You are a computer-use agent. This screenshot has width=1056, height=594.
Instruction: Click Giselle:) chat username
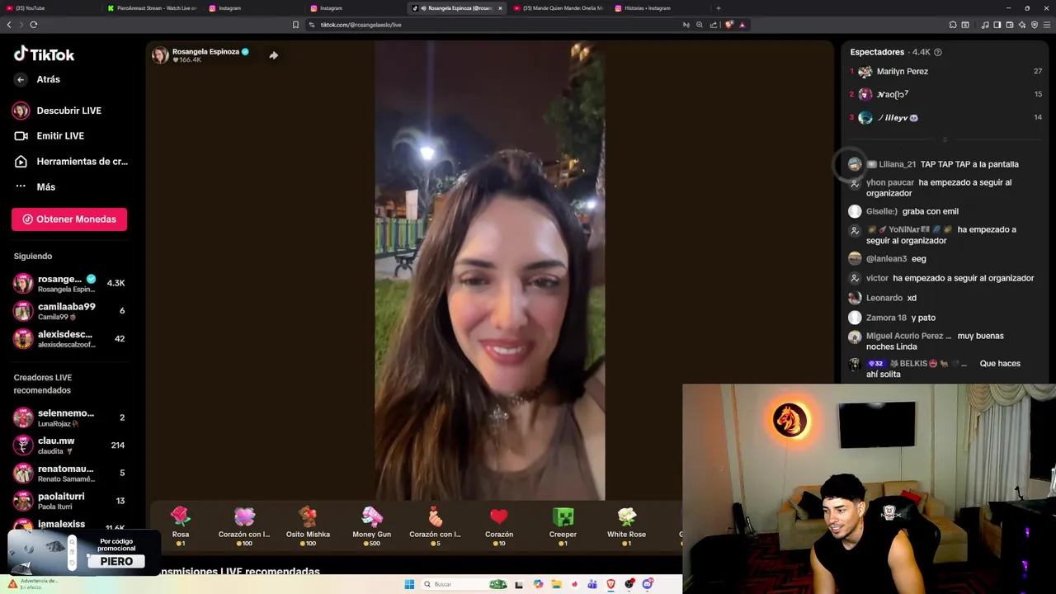pyautogui.click(x=882, y=211)
